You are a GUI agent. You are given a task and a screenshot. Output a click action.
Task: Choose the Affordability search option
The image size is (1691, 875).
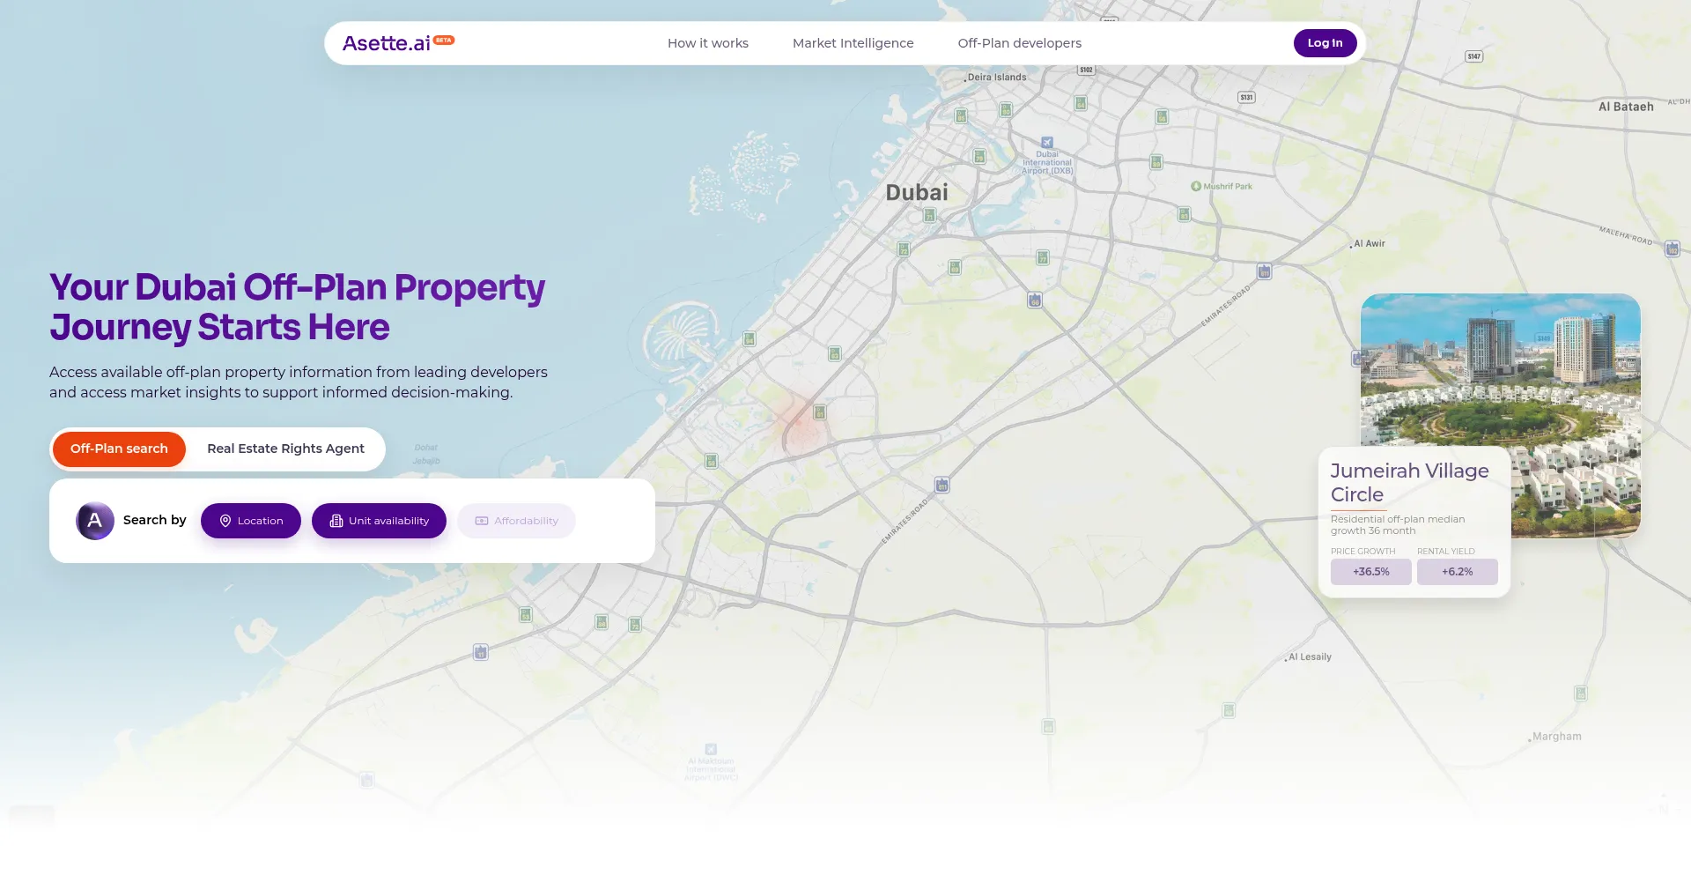[516, 521]
